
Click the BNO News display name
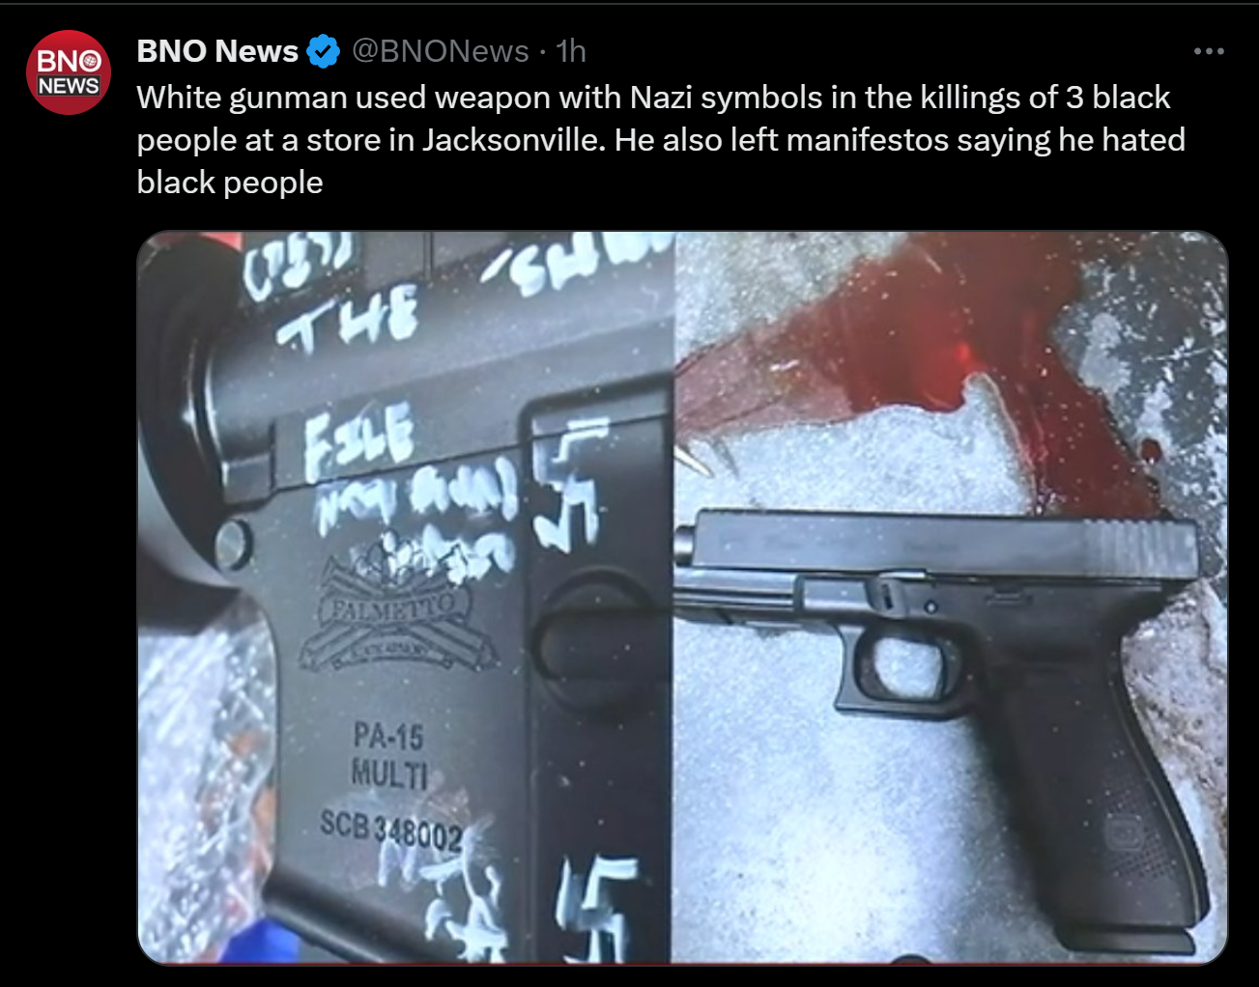click(217, 51)
